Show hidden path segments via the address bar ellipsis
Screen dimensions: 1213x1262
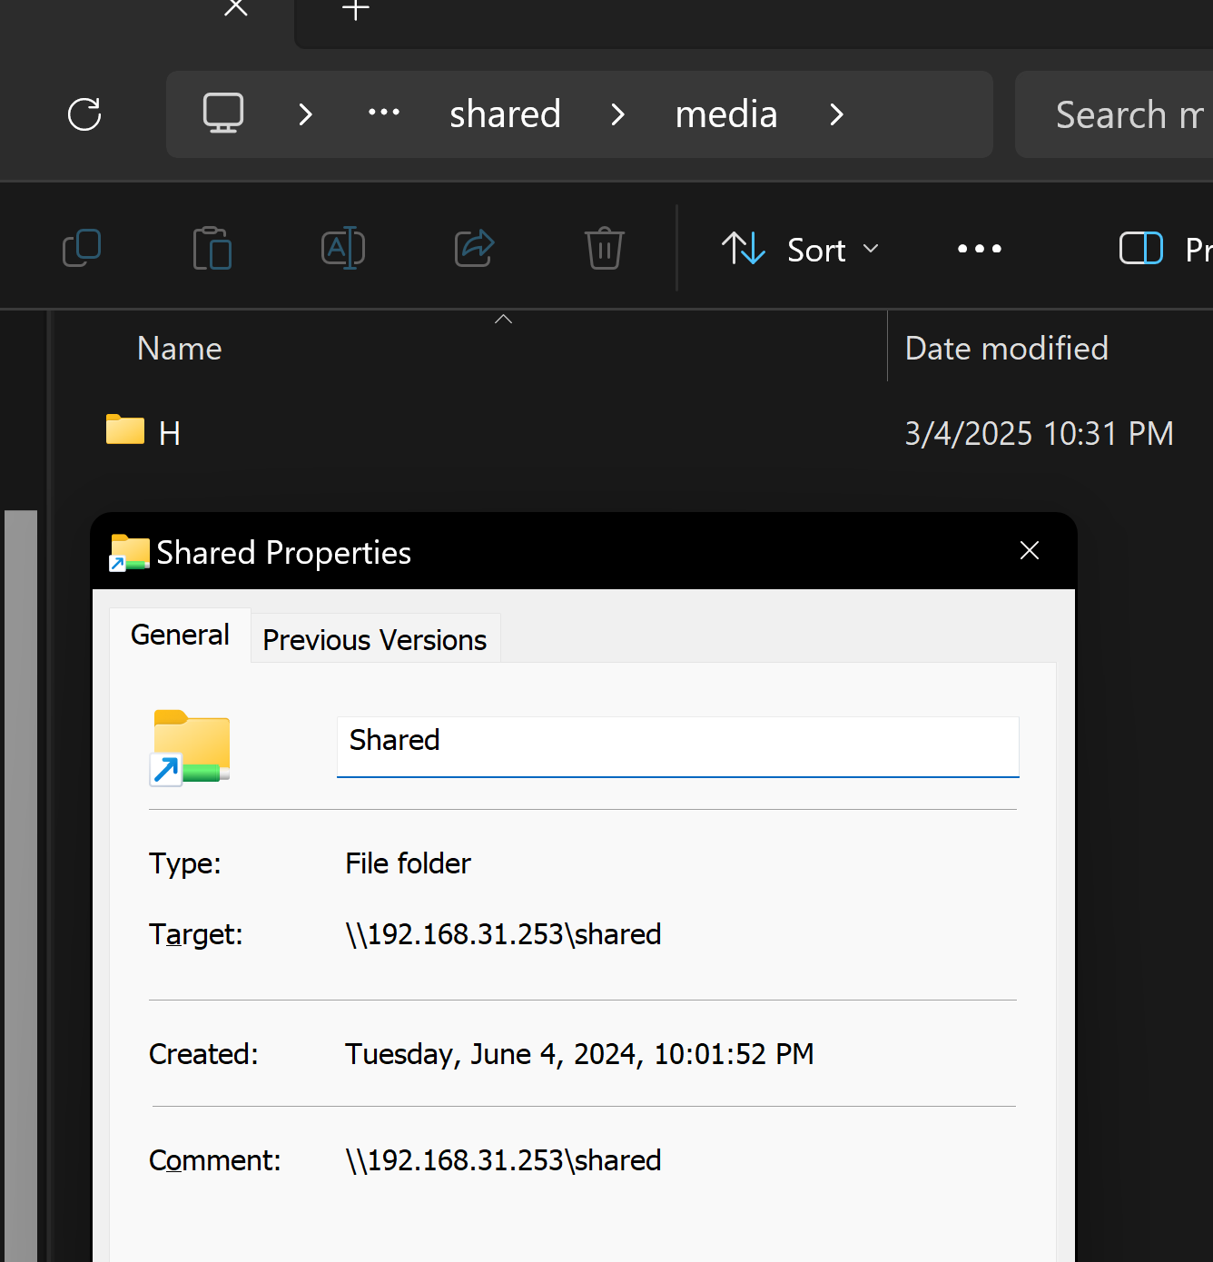click(x=384, y=113)
